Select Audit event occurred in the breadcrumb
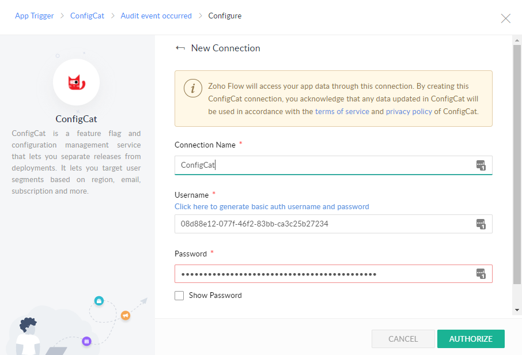 (x=156, y=16)
